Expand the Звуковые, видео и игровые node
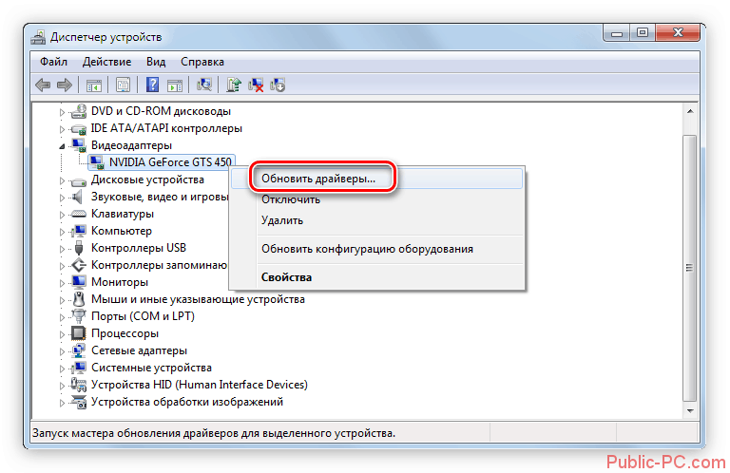The width and height of the screenshot is (730, 473). (x=62, y=198)
